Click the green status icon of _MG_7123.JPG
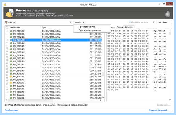Viewport: 176px width, 115px height. 11,52
